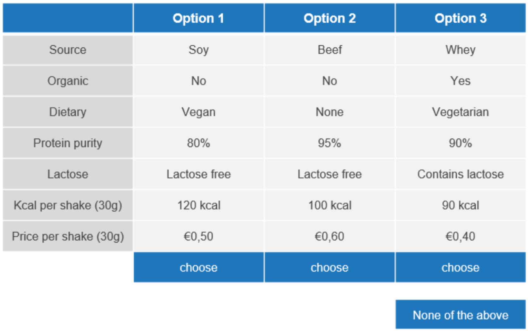528x331 pixels.
Task: Click the Price per shake row label
Action: coord(67,236)
